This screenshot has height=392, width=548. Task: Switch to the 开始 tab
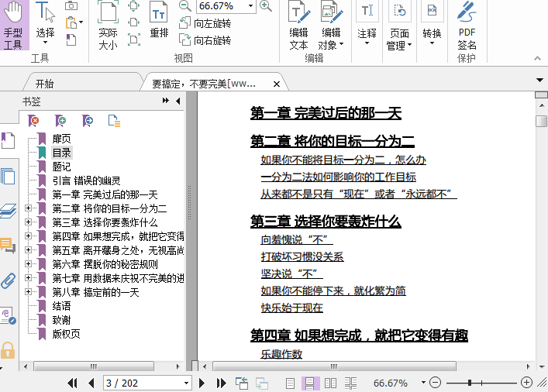pyautogui.click(x=44, y=83)
